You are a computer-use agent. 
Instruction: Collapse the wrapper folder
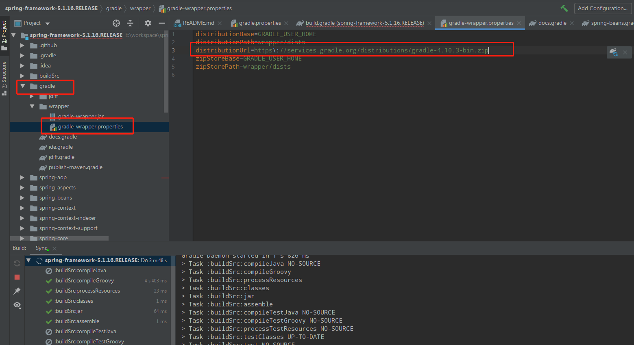(x=32, y=106)
